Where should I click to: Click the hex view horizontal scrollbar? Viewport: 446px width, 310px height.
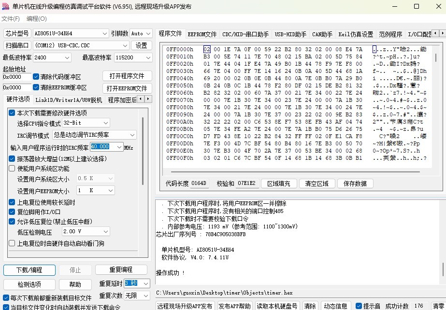tap(295, 172)
